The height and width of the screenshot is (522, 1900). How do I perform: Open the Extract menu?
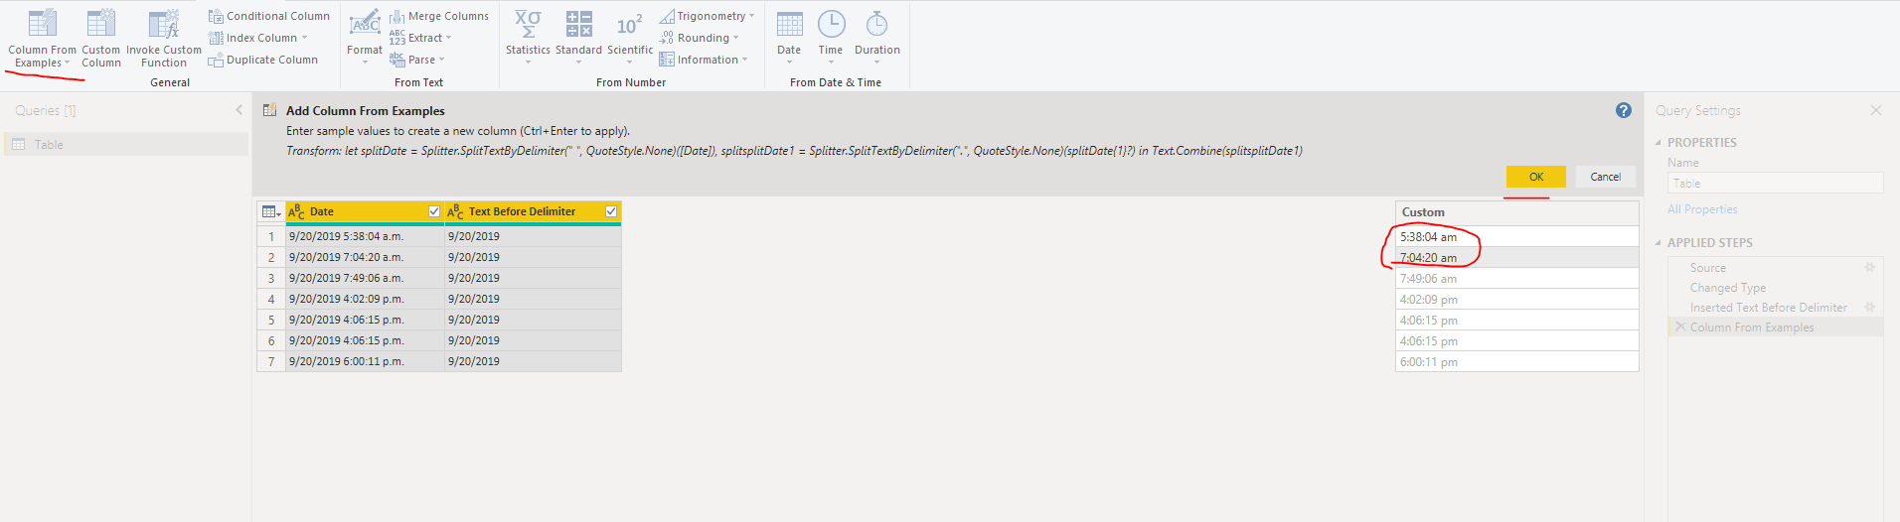pos(420,38)
